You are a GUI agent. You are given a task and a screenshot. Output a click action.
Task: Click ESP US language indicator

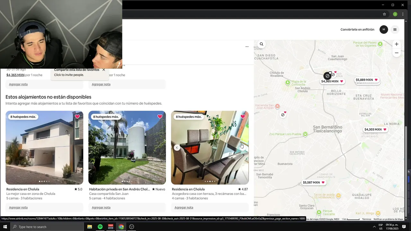(380, 227)
